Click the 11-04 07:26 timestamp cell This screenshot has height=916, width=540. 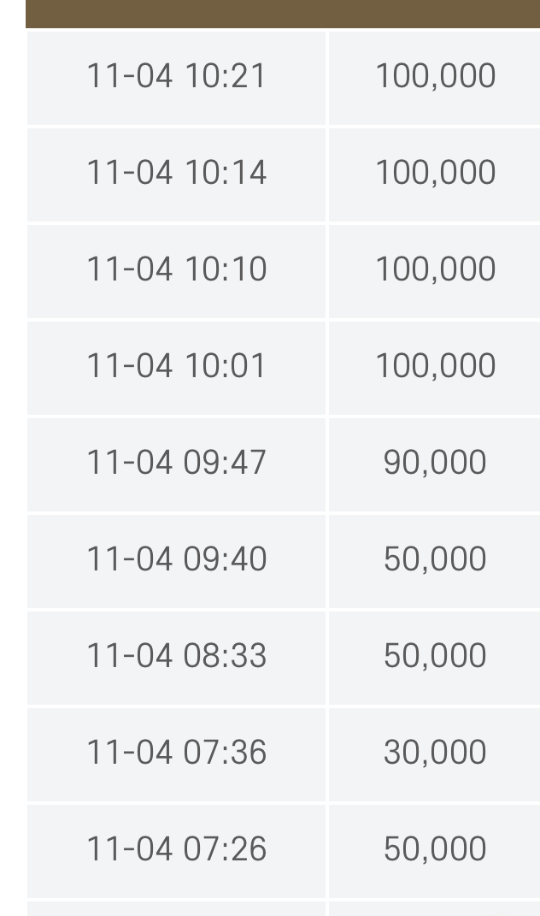click(x=176, y=849)
